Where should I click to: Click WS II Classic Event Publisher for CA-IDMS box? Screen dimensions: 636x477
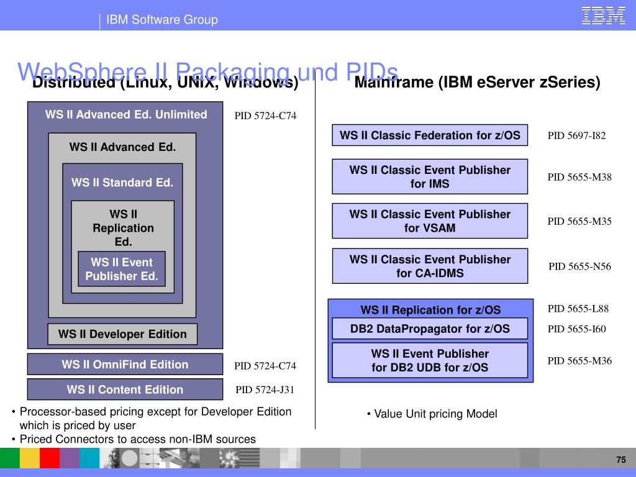click(x=430, y=266)
